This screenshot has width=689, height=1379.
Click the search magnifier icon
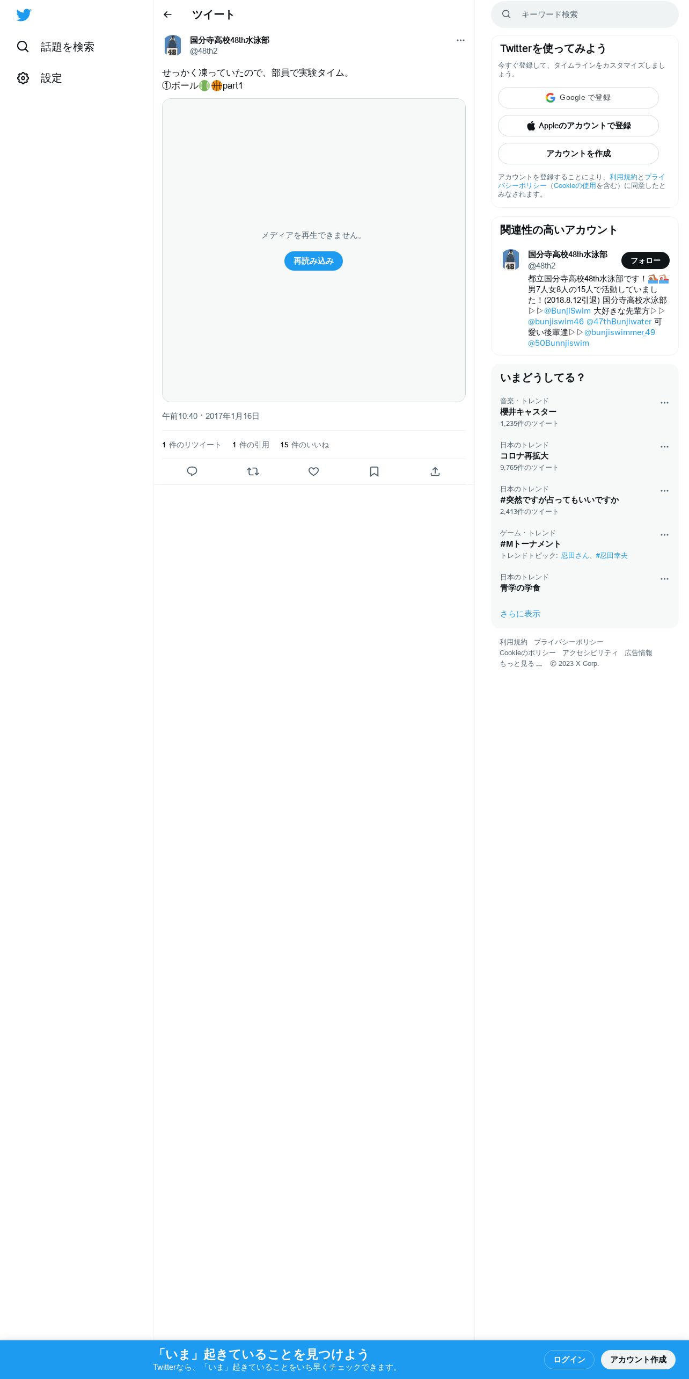pos(506,14)
